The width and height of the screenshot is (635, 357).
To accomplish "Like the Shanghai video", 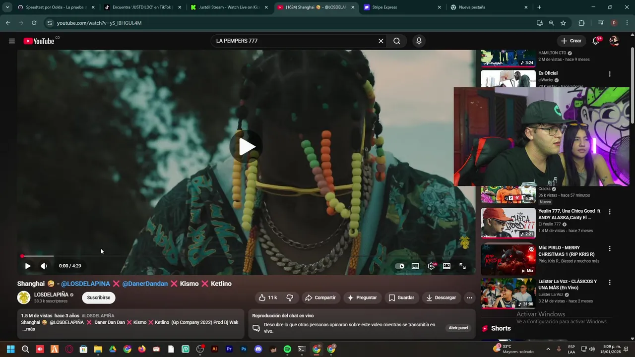I will pos(267,297).
